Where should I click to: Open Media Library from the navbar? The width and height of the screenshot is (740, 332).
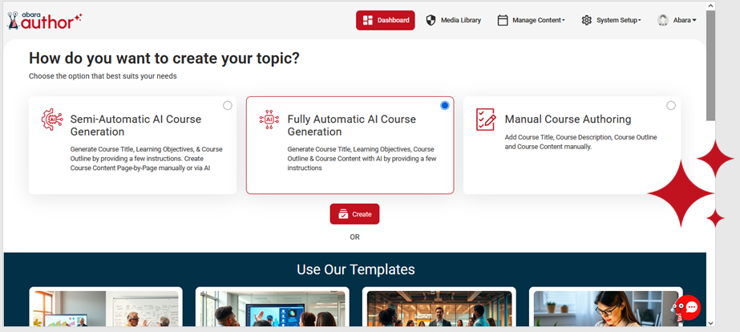click(460, 20)
